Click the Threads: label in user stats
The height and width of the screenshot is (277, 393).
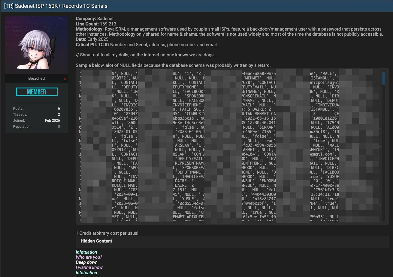click(20, 115)
